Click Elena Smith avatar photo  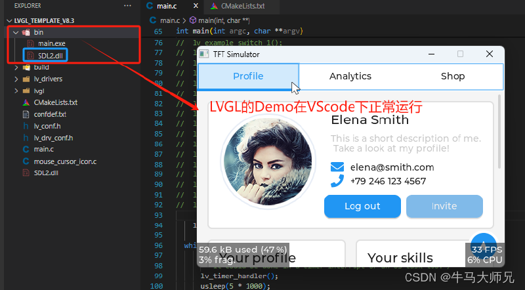tap(268, 162)
